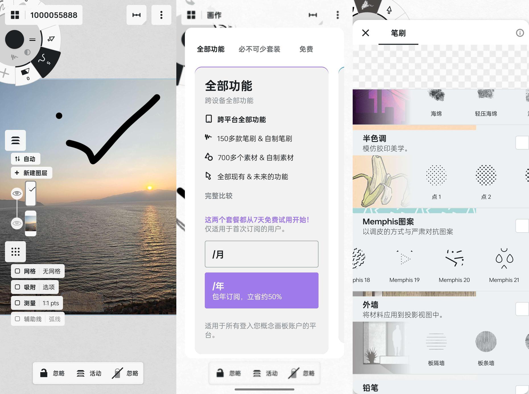Tap the brush-slash 忽略 button in left screen
529x394 pixels.
[x=125, y=373]
